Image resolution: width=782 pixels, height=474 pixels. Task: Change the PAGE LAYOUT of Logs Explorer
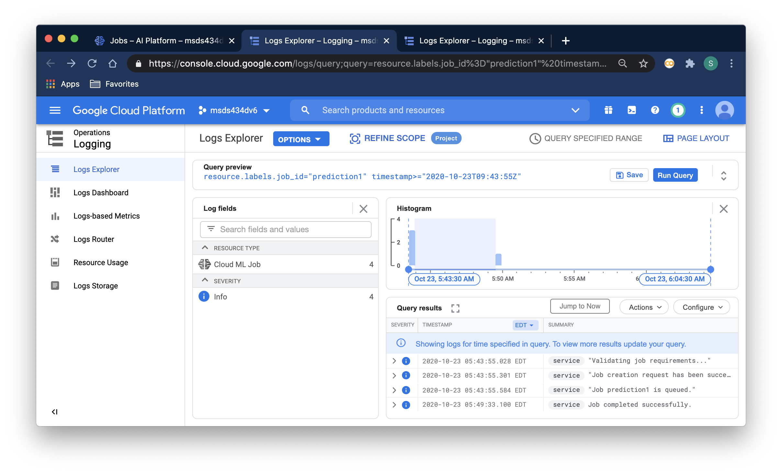(696, 138)
